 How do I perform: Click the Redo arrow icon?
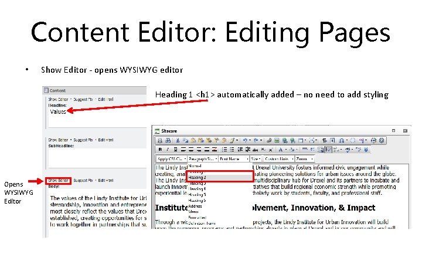click(256, 140)
